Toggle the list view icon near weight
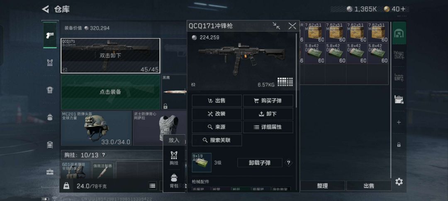 pos(153,186)
